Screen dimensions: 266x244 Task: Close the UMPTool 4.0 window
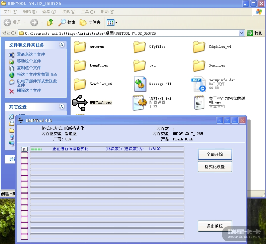[x=243, y=120]
